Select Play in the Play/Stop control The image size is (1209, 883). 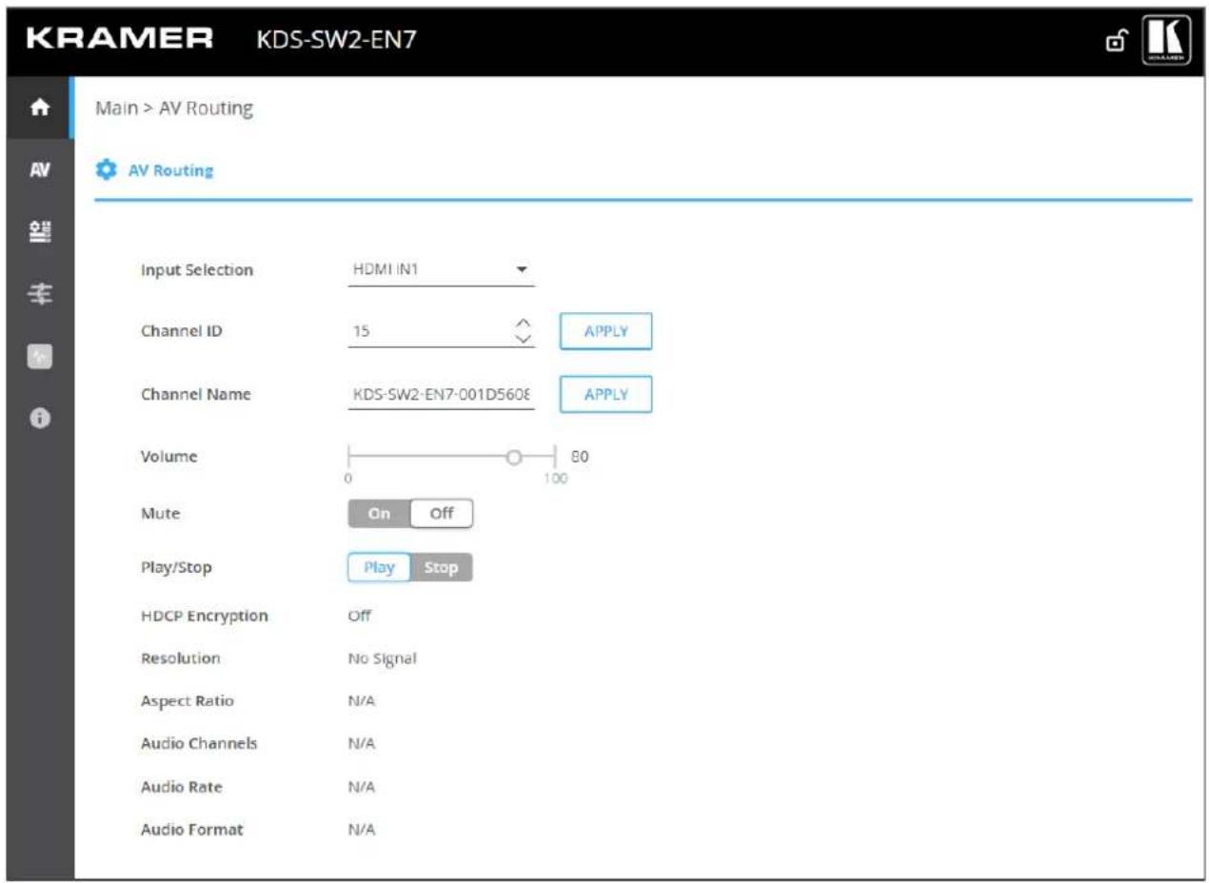pos(379,567)
